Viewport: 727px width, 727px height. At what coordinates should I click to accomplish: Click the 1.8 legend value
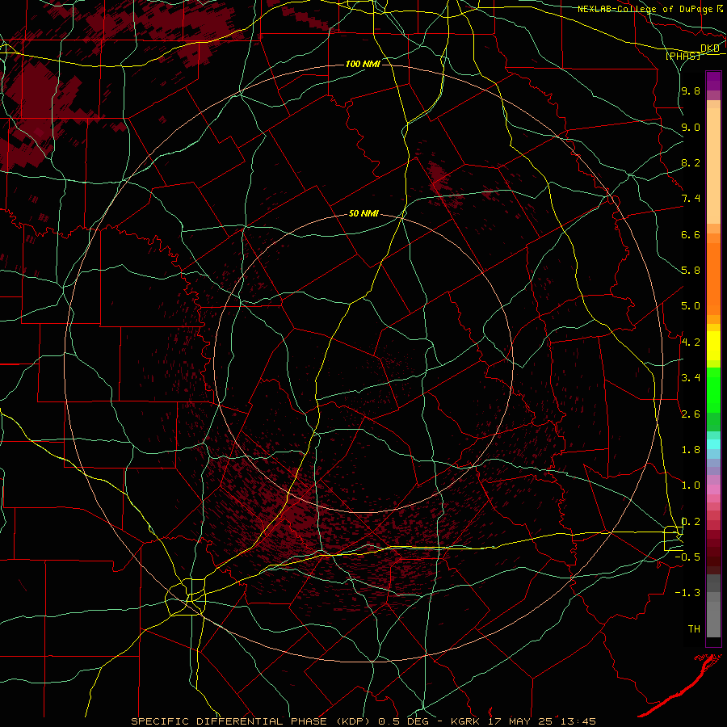tap(691, 450)
